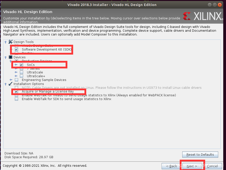The image size is (226, 170).
Task: Expand the UltraScale node
Action: (16, 72)
